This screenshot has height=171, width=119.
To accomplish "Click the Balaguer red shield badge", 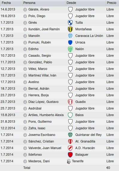I will pyautogui.click(x=70, y=154).
